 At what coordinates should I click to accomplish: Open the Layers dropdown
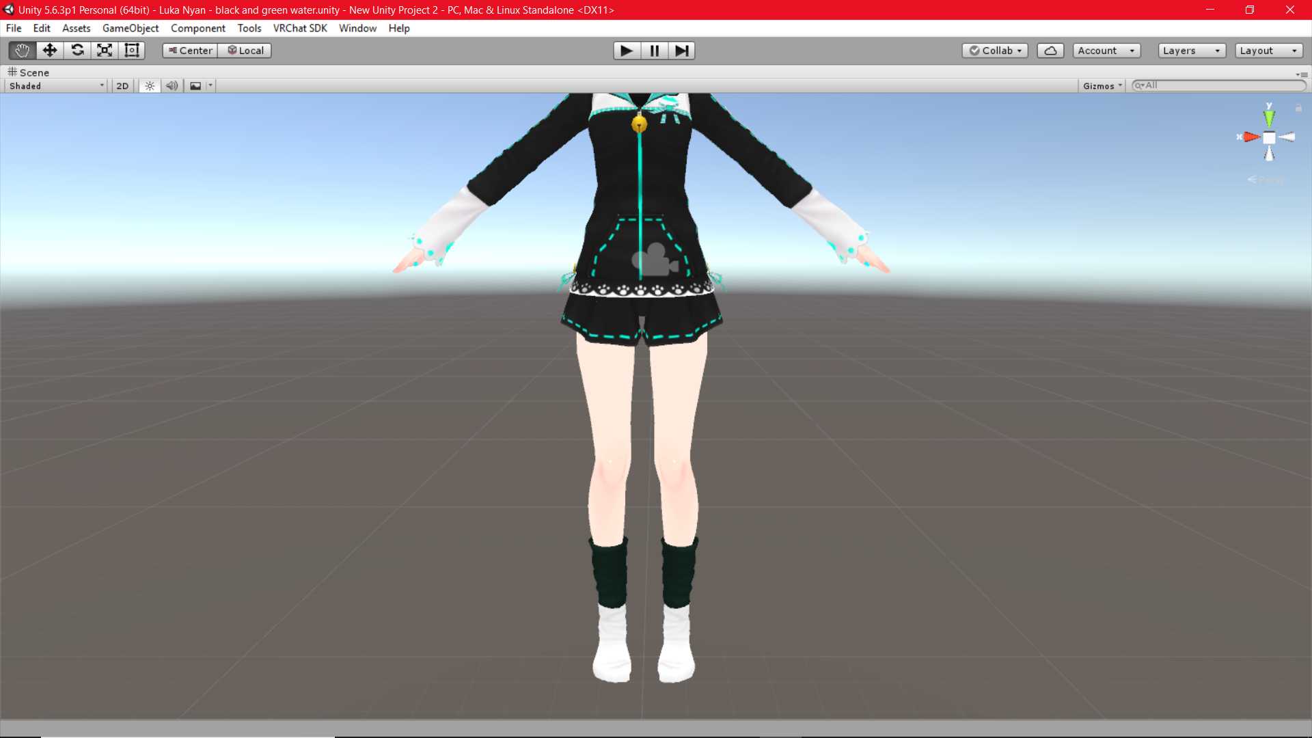pos(1190,50)
